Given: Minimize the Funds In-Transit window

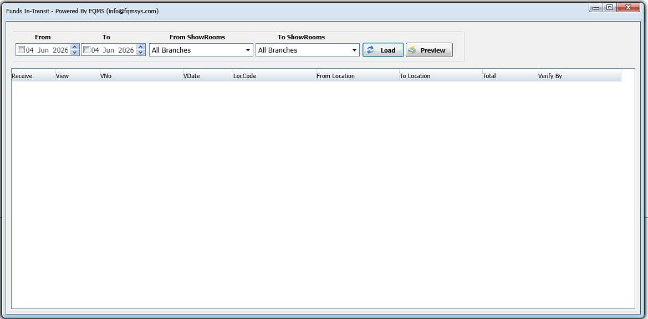Looking at the screenshot, I should pyautogui.click(x=596, y=7).
